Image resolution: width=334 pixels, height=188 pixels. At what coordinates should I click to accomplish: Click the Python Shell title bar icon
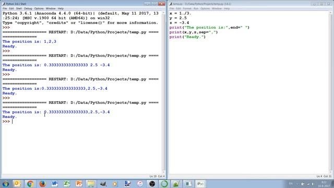point(4,4)
